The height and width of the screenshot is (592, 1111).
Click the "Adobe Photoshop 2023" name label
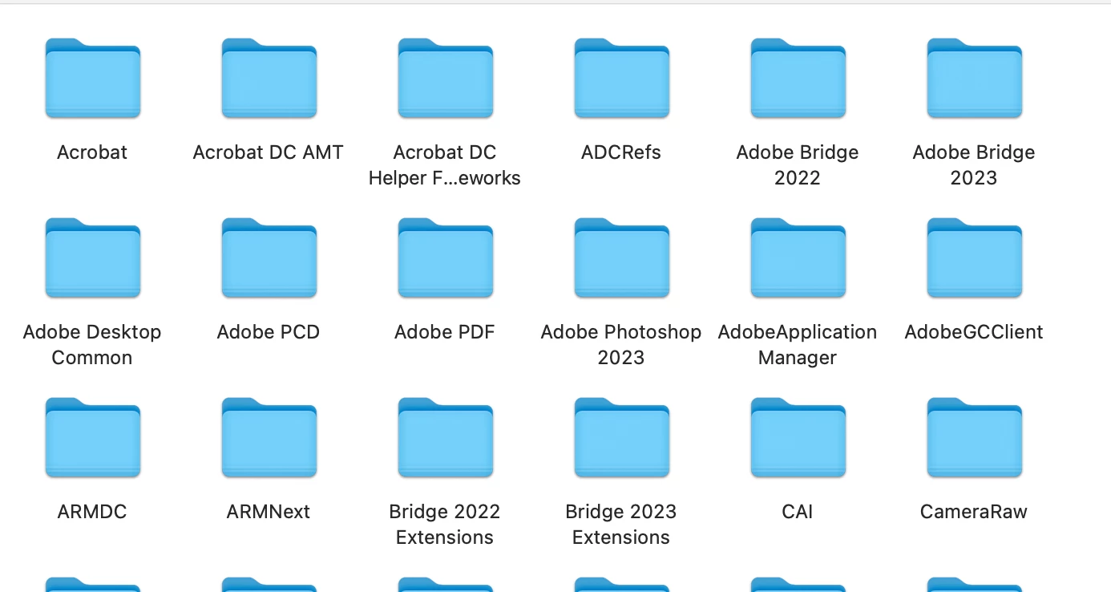point(621,345)
